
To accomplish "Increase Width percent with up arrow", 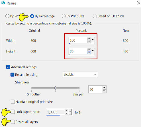I will [x=89, y=39].
